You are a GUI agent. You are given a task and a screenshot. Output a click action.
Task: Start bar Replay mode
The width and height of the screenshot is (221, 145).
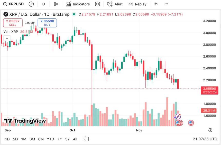click(137, 4)
